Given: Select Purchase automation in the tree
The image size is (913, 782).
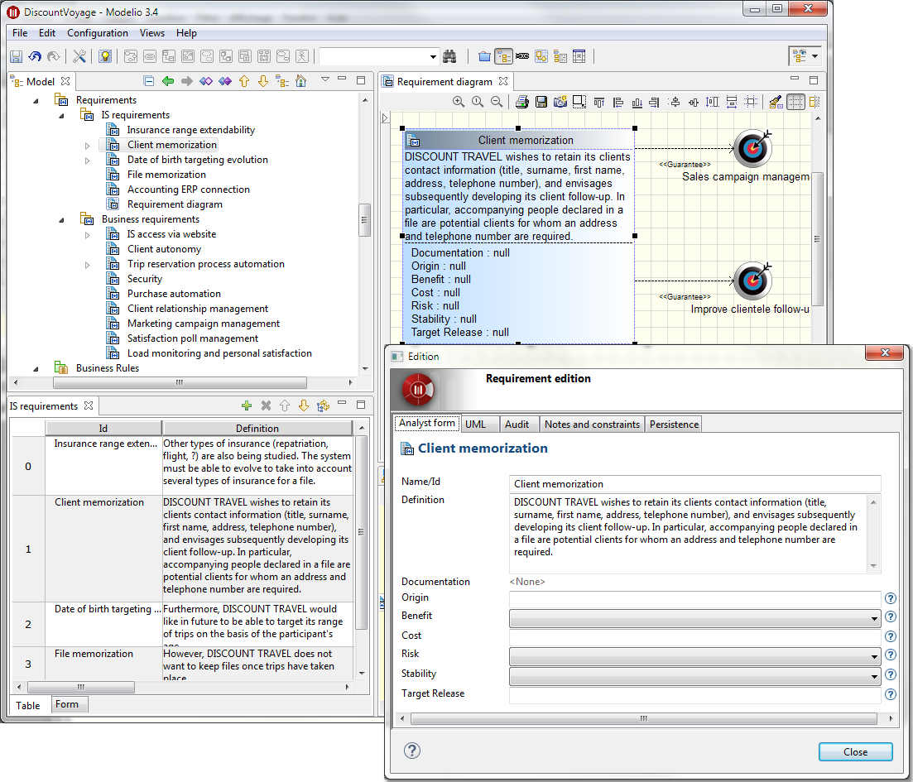Looking at the screenshot, I should tap(174, 294).
